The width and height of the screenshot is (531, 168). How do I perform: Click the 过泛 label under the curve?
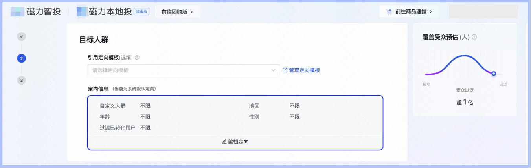pyautogui.click(x=503, y=84)
